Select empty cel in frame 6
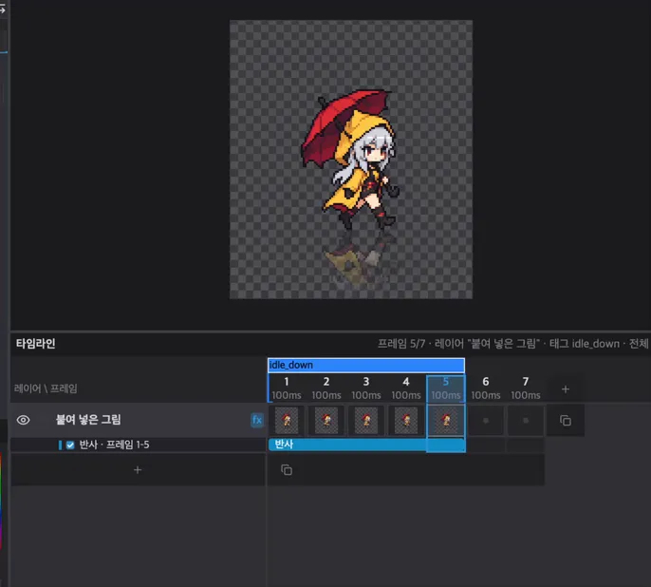 click(486, 421)
